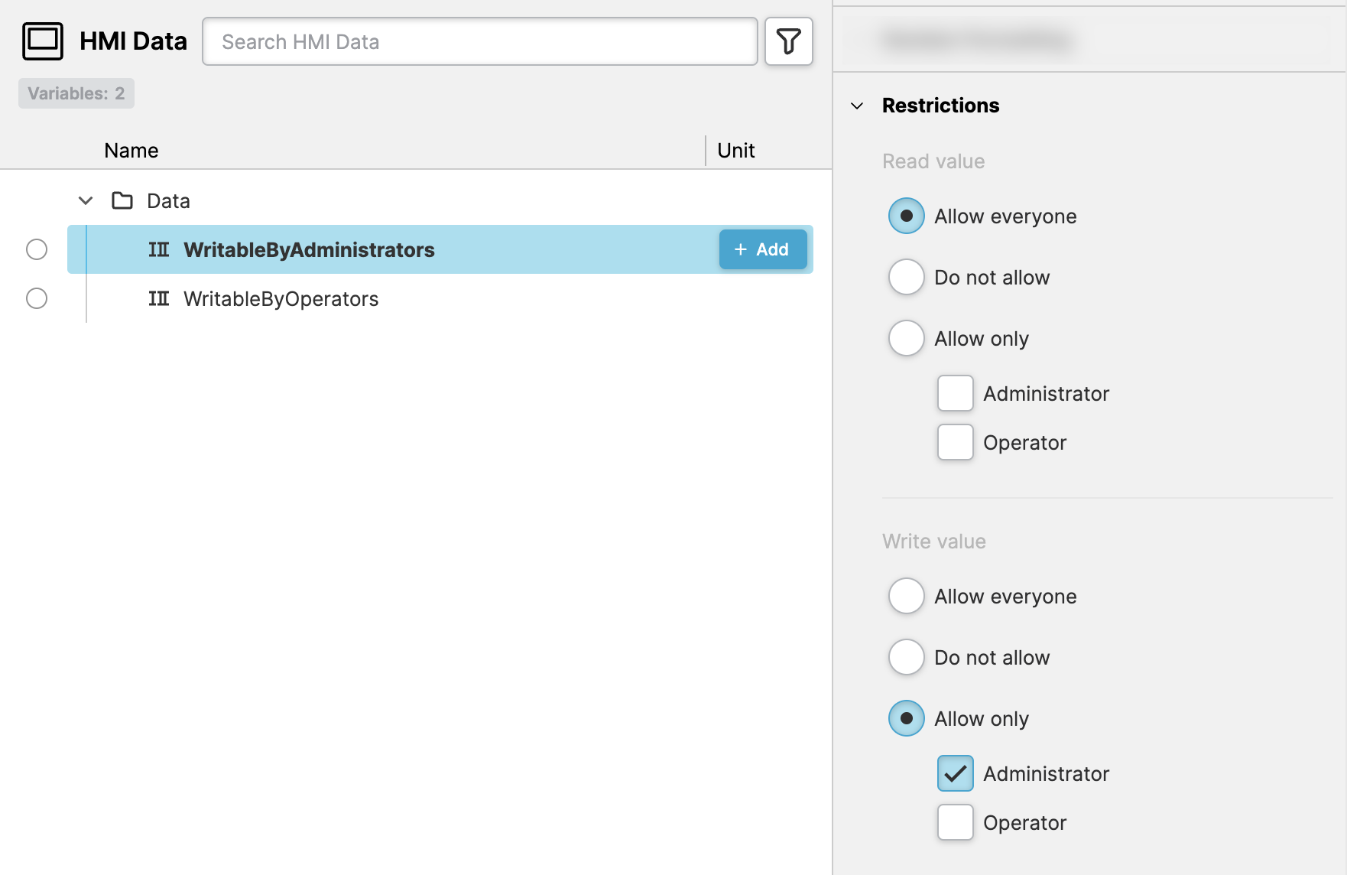Click the Data folder icon
Image resolution: width=1347 pixels, height=875 pixels.
(x=122, y=201)
